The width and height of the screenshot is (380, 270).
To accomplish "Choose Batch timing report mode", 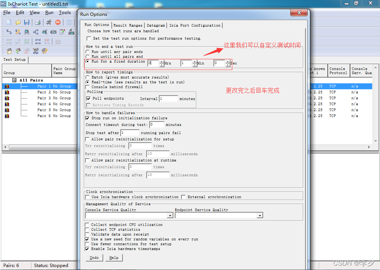I will coord(87,77).
